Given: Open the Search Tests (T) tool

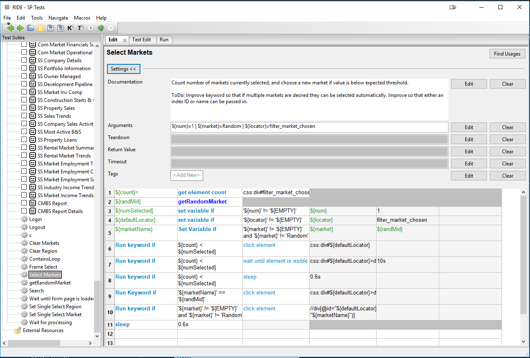Looking at the screenshot, I should [x=81, y=28].
